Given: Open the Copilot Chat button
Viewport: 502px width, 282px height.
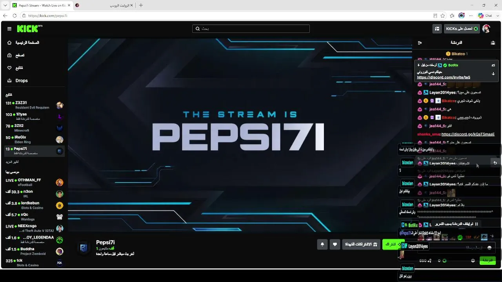Looking at the screenshot, I should [x=485, y=16].
